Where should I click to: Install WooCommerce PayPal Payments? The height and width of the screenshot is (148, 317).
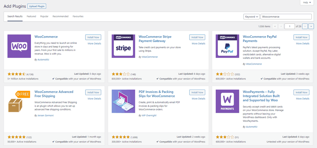[302, 37]
